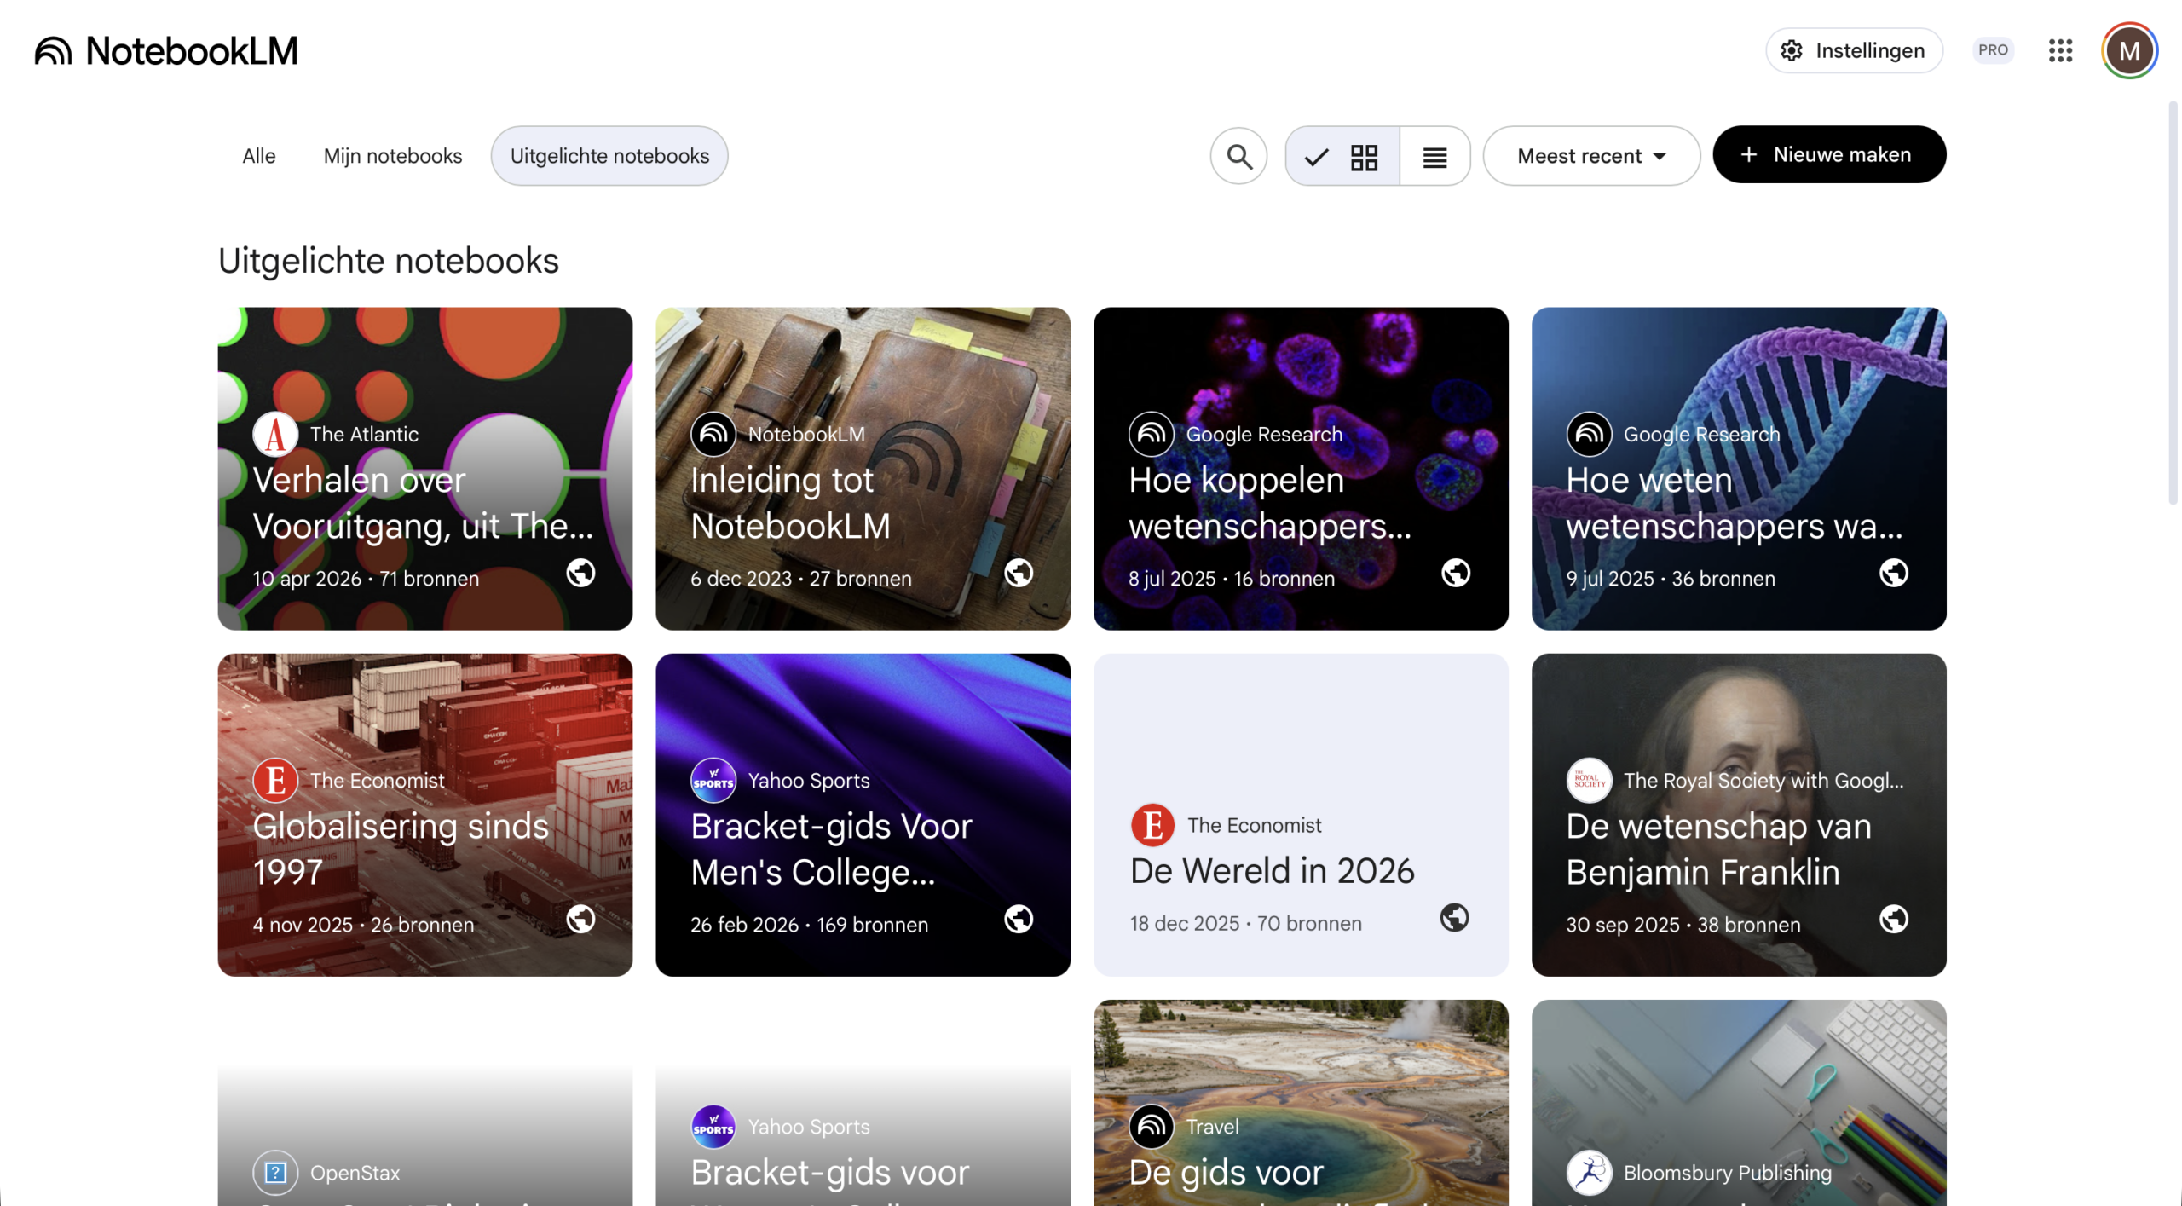Expand the Meest recent sort dropdown
Viewport: 2182px width, 1206px height.
(1591, 156)
